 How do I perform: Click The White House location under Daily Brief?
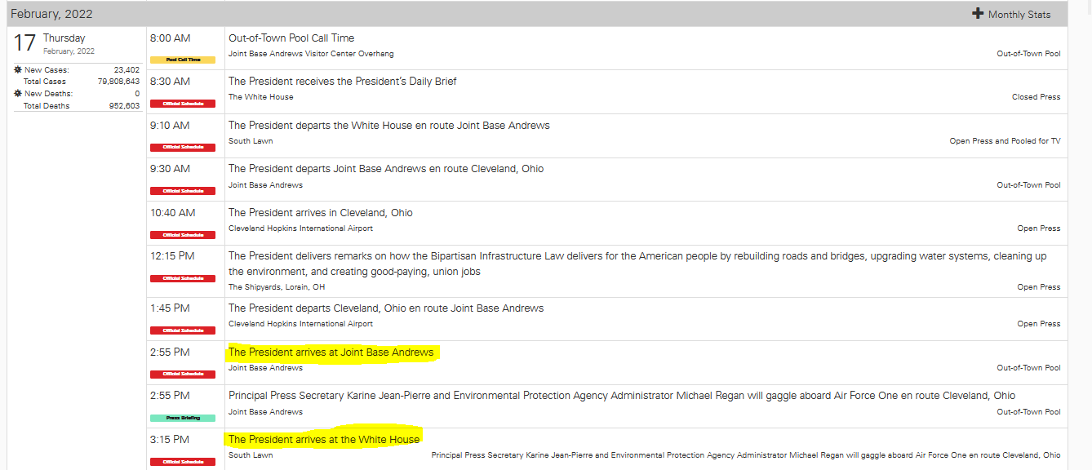(261, 97)
